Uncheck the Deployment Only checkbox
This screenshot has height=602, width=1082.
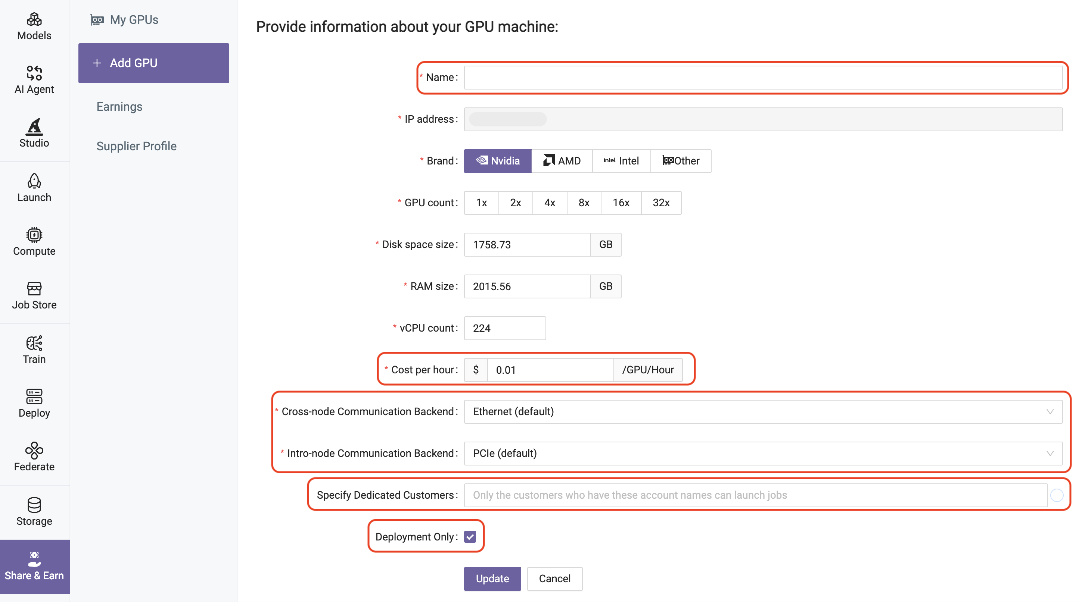pyautogui.click(x=470, y=537)
